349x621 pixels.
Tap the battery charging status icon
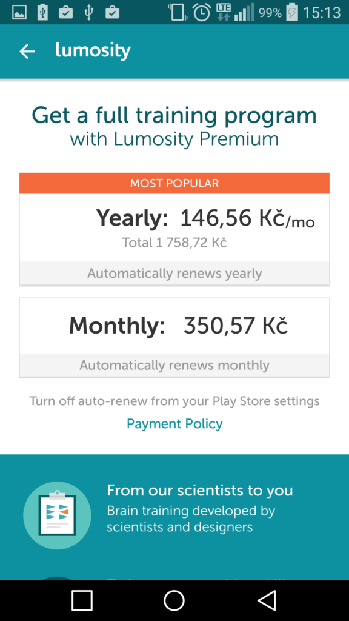292,12
